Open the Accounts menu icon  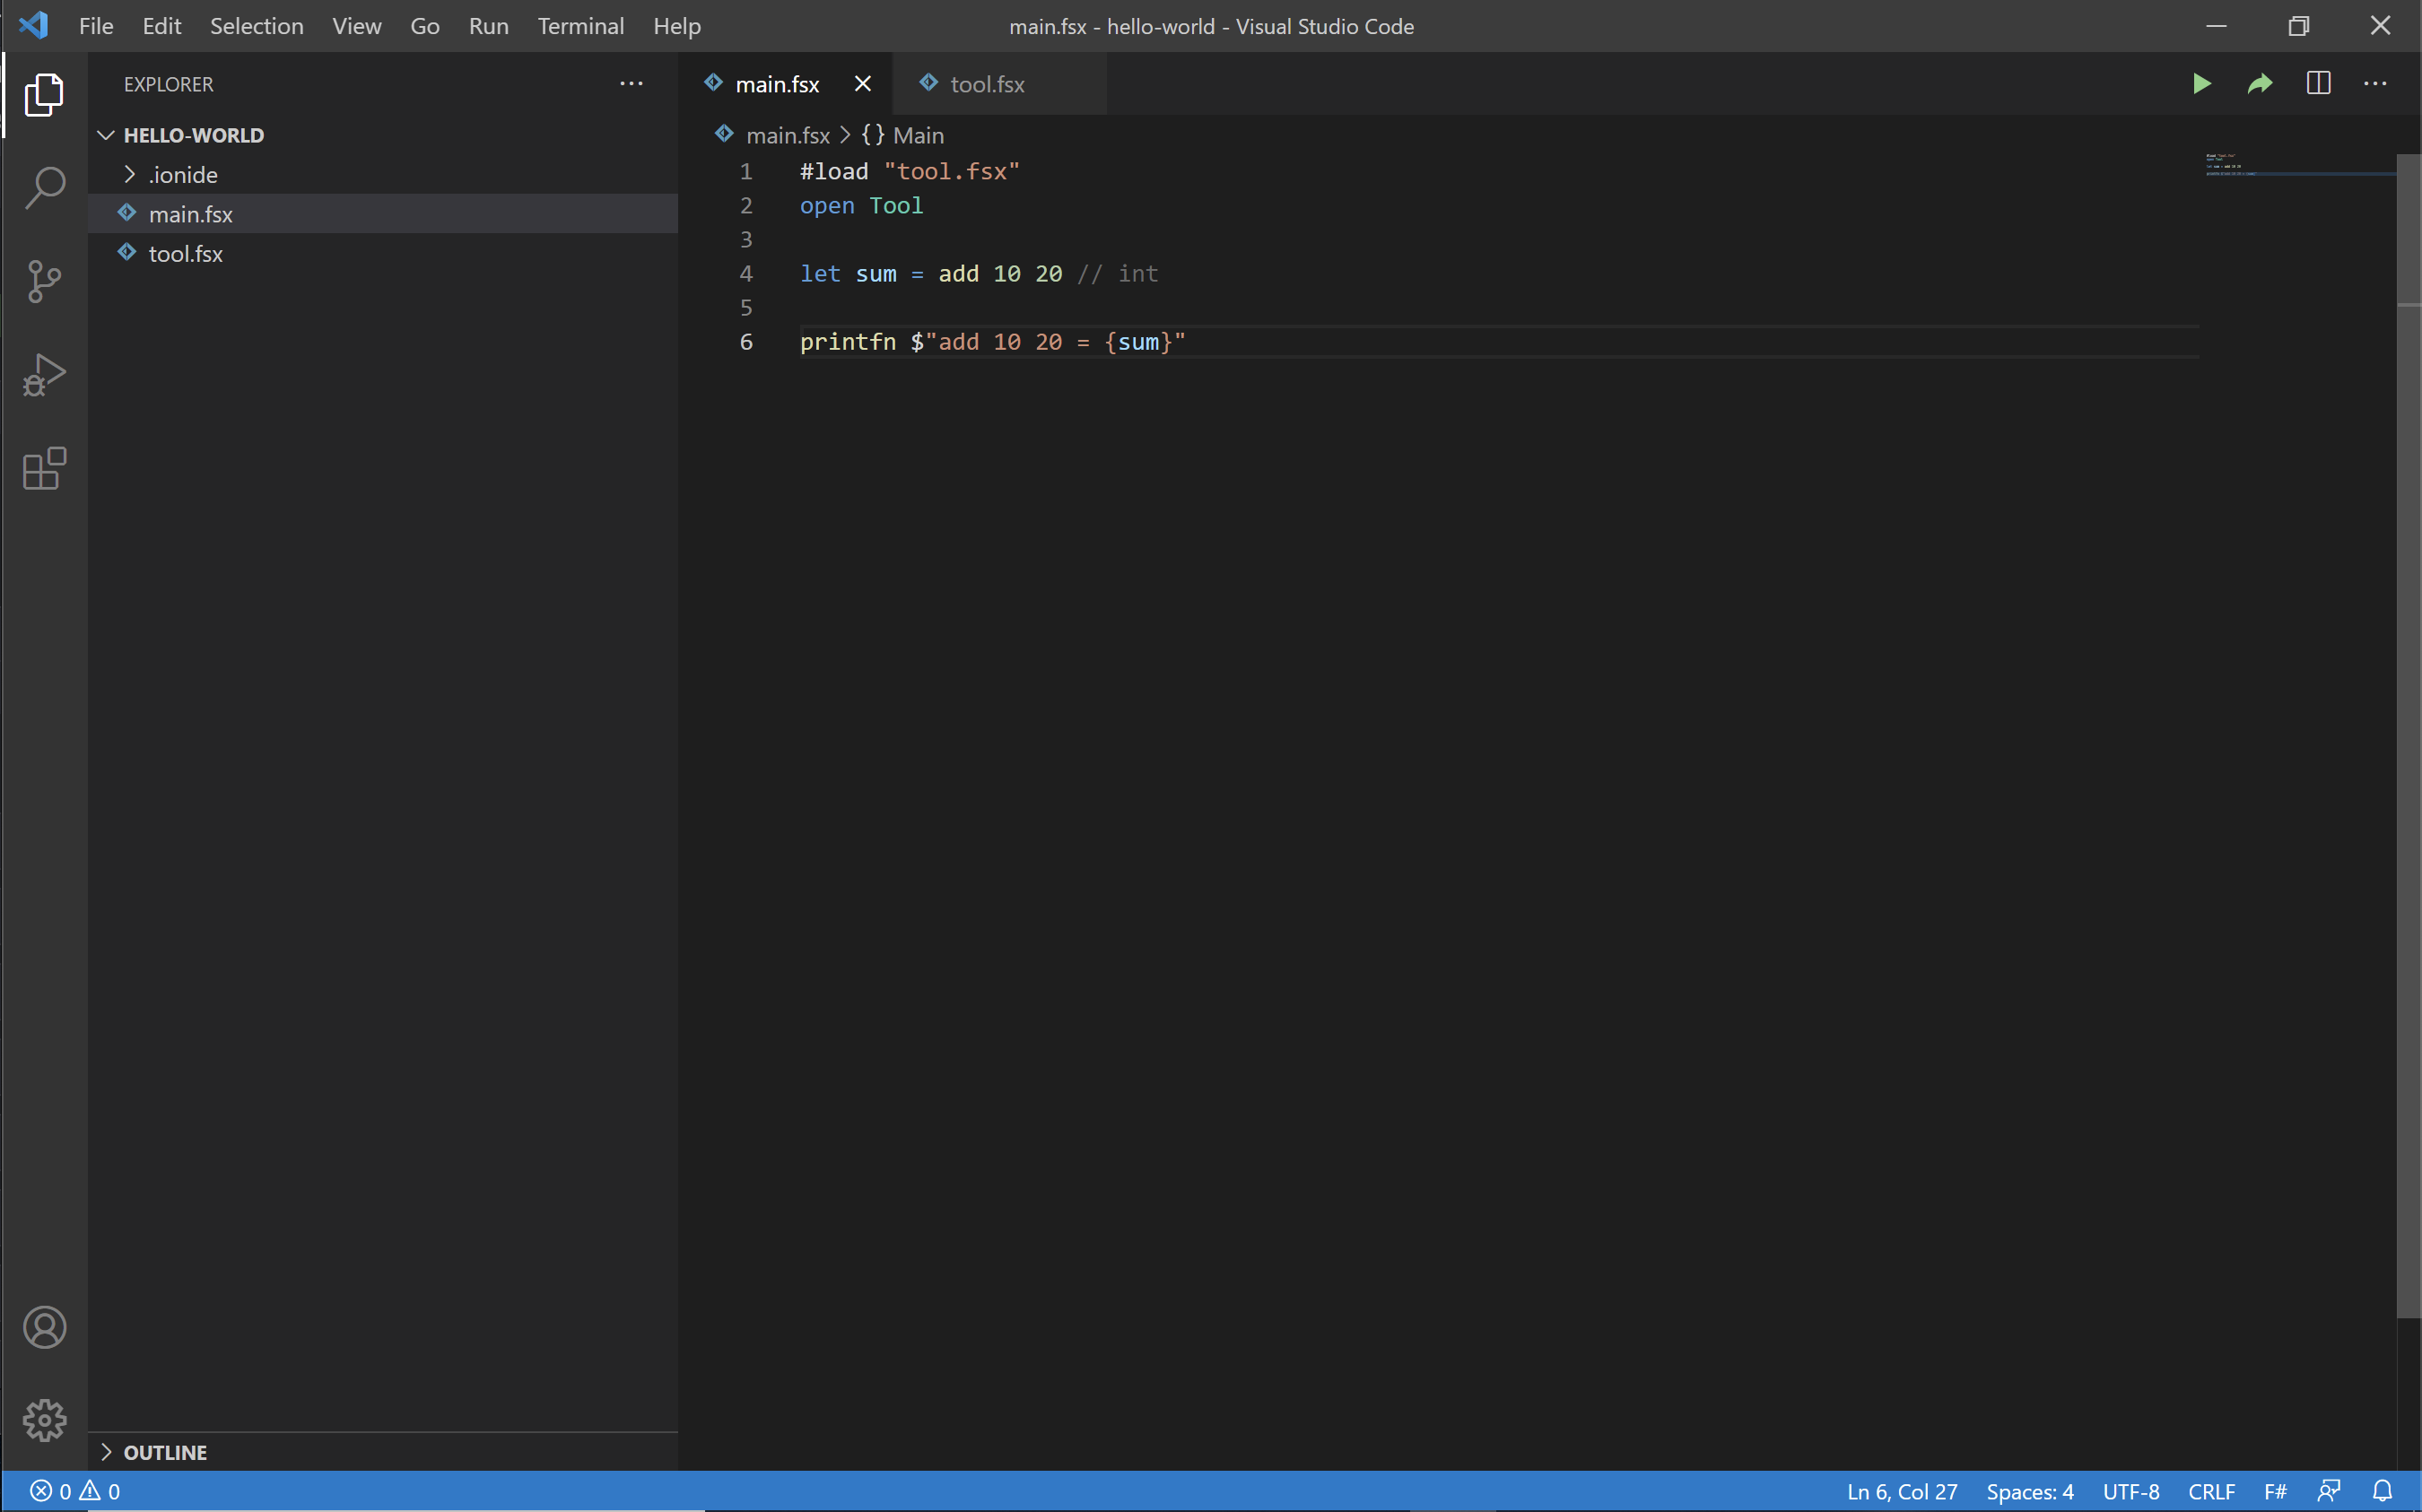click(45, 1327)
